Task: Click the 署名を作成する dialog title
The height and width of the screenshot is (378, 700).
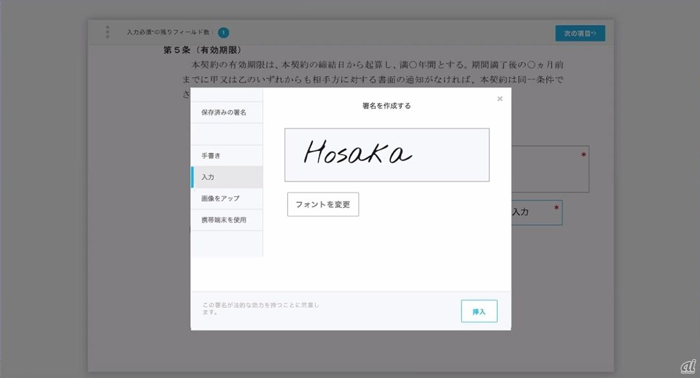Action: pos(387,106)
